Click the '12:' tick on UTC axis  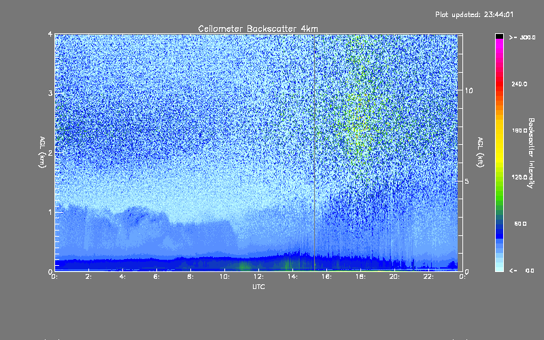pyautogui.click(x=258, y=277)
